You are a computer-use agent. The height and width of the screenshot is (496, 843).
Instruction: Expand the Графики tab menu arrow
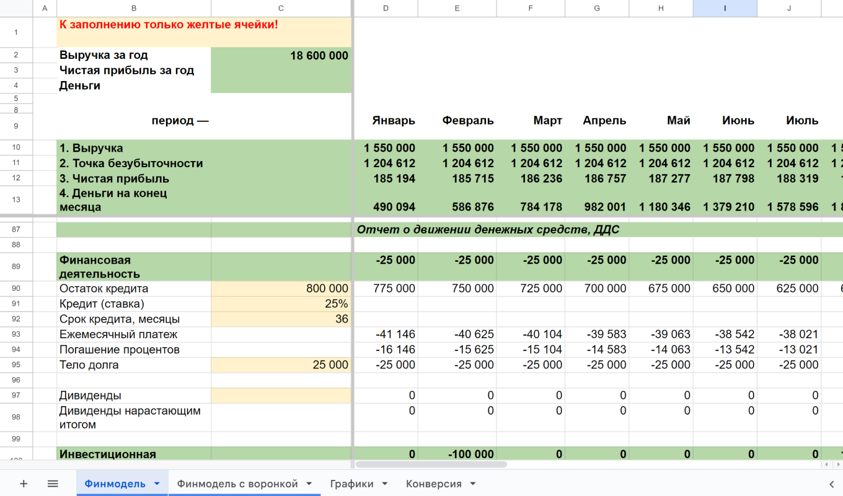[x=385, y=484]
